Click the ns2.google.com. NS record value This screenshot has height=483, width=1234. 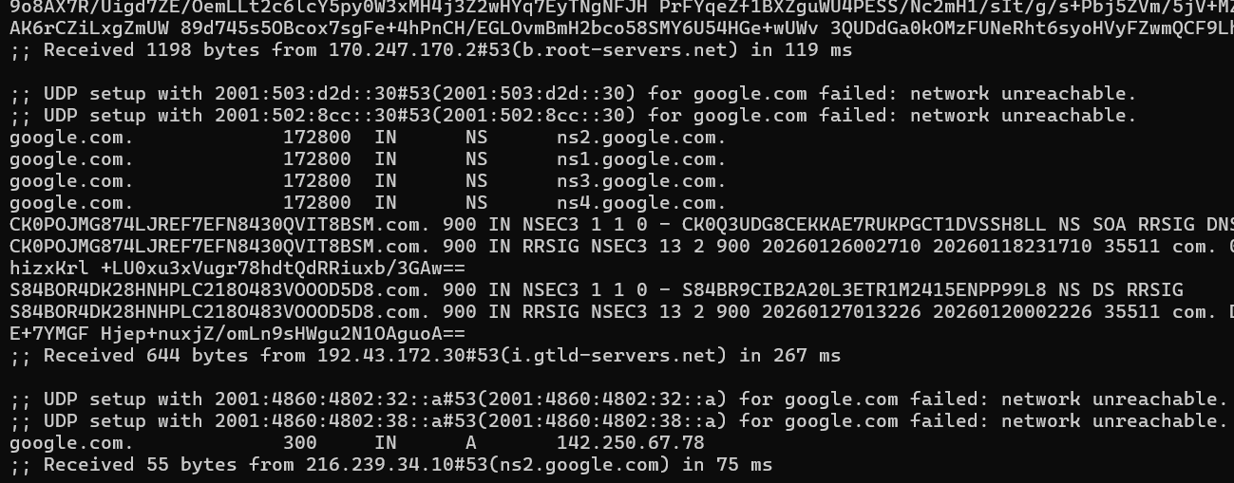642,138
